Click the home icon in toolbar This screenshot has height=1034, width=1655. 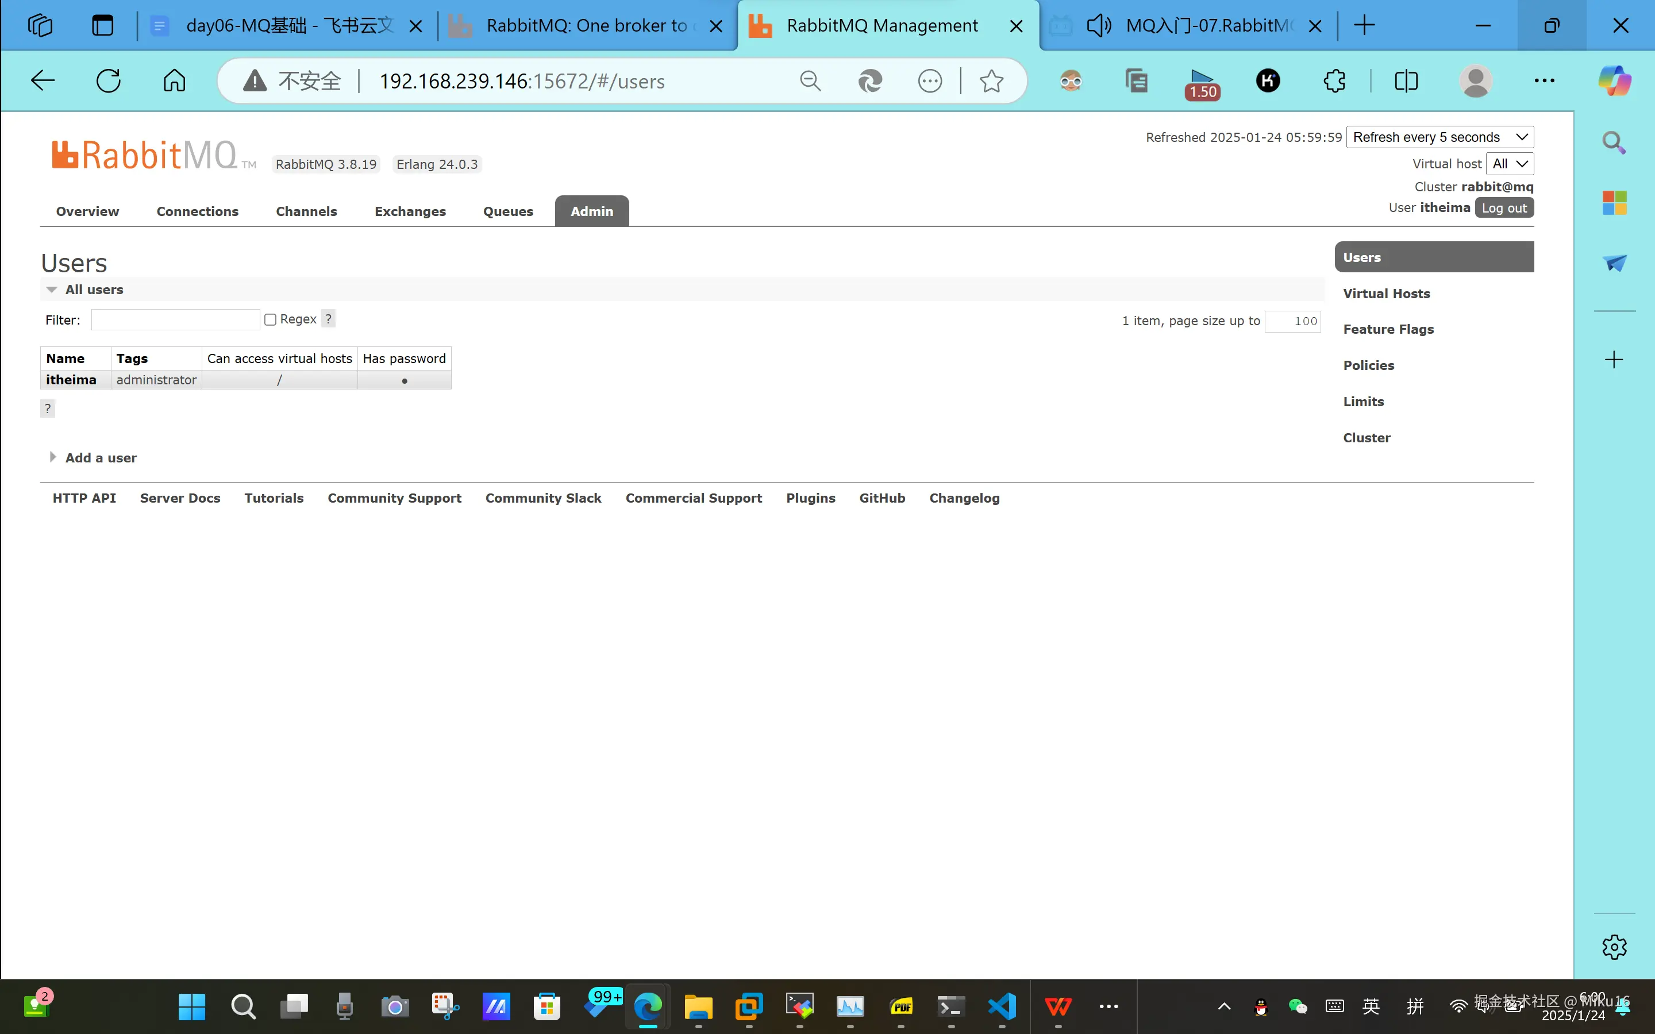pyautogui.click(x=174, y=80)
